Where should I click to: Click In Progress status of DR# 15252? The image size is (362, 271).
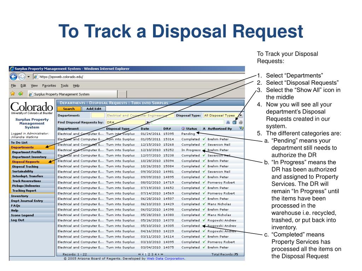click(x=191, y=150)
